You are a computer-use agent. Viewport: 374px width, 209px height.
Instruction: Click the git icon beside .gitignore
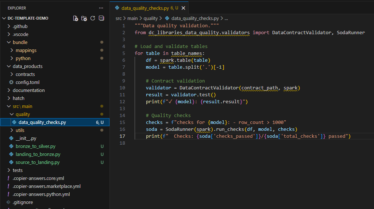[8, 202]
